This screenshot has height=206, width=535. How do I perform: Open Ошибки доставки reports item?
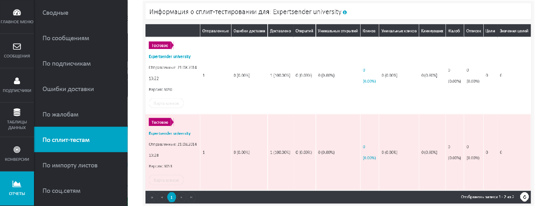[68, 89]
